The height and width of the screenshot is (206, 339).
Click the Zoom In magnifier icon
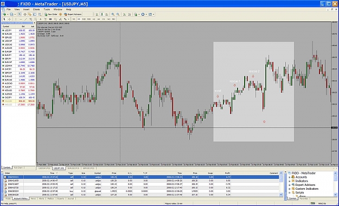113,14
